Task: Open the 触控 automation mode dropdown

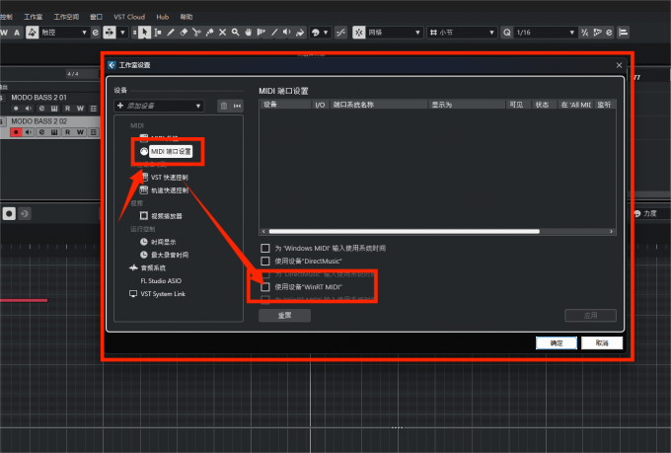Action: [63, 33]
